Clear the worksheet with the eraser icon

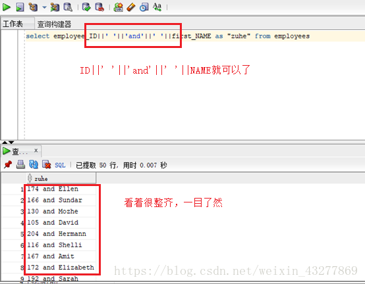(x=131, y=7)
